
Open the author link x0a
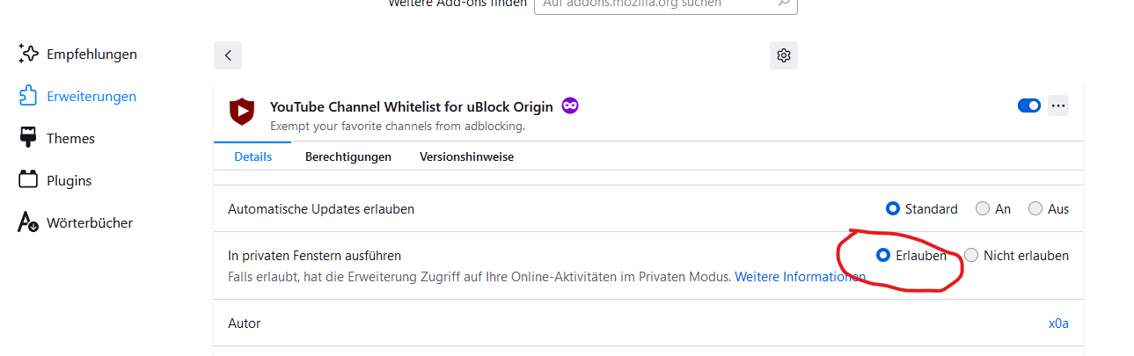[x=1058, y=323]
